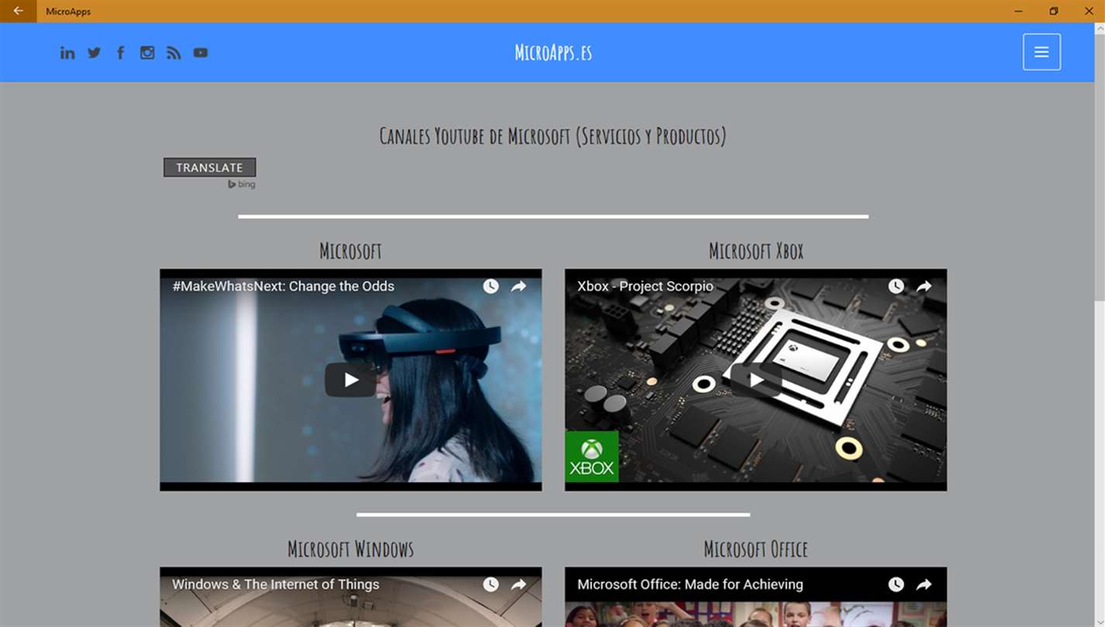
Task: Go back using the title bar arrow
Action: [18, 11]
